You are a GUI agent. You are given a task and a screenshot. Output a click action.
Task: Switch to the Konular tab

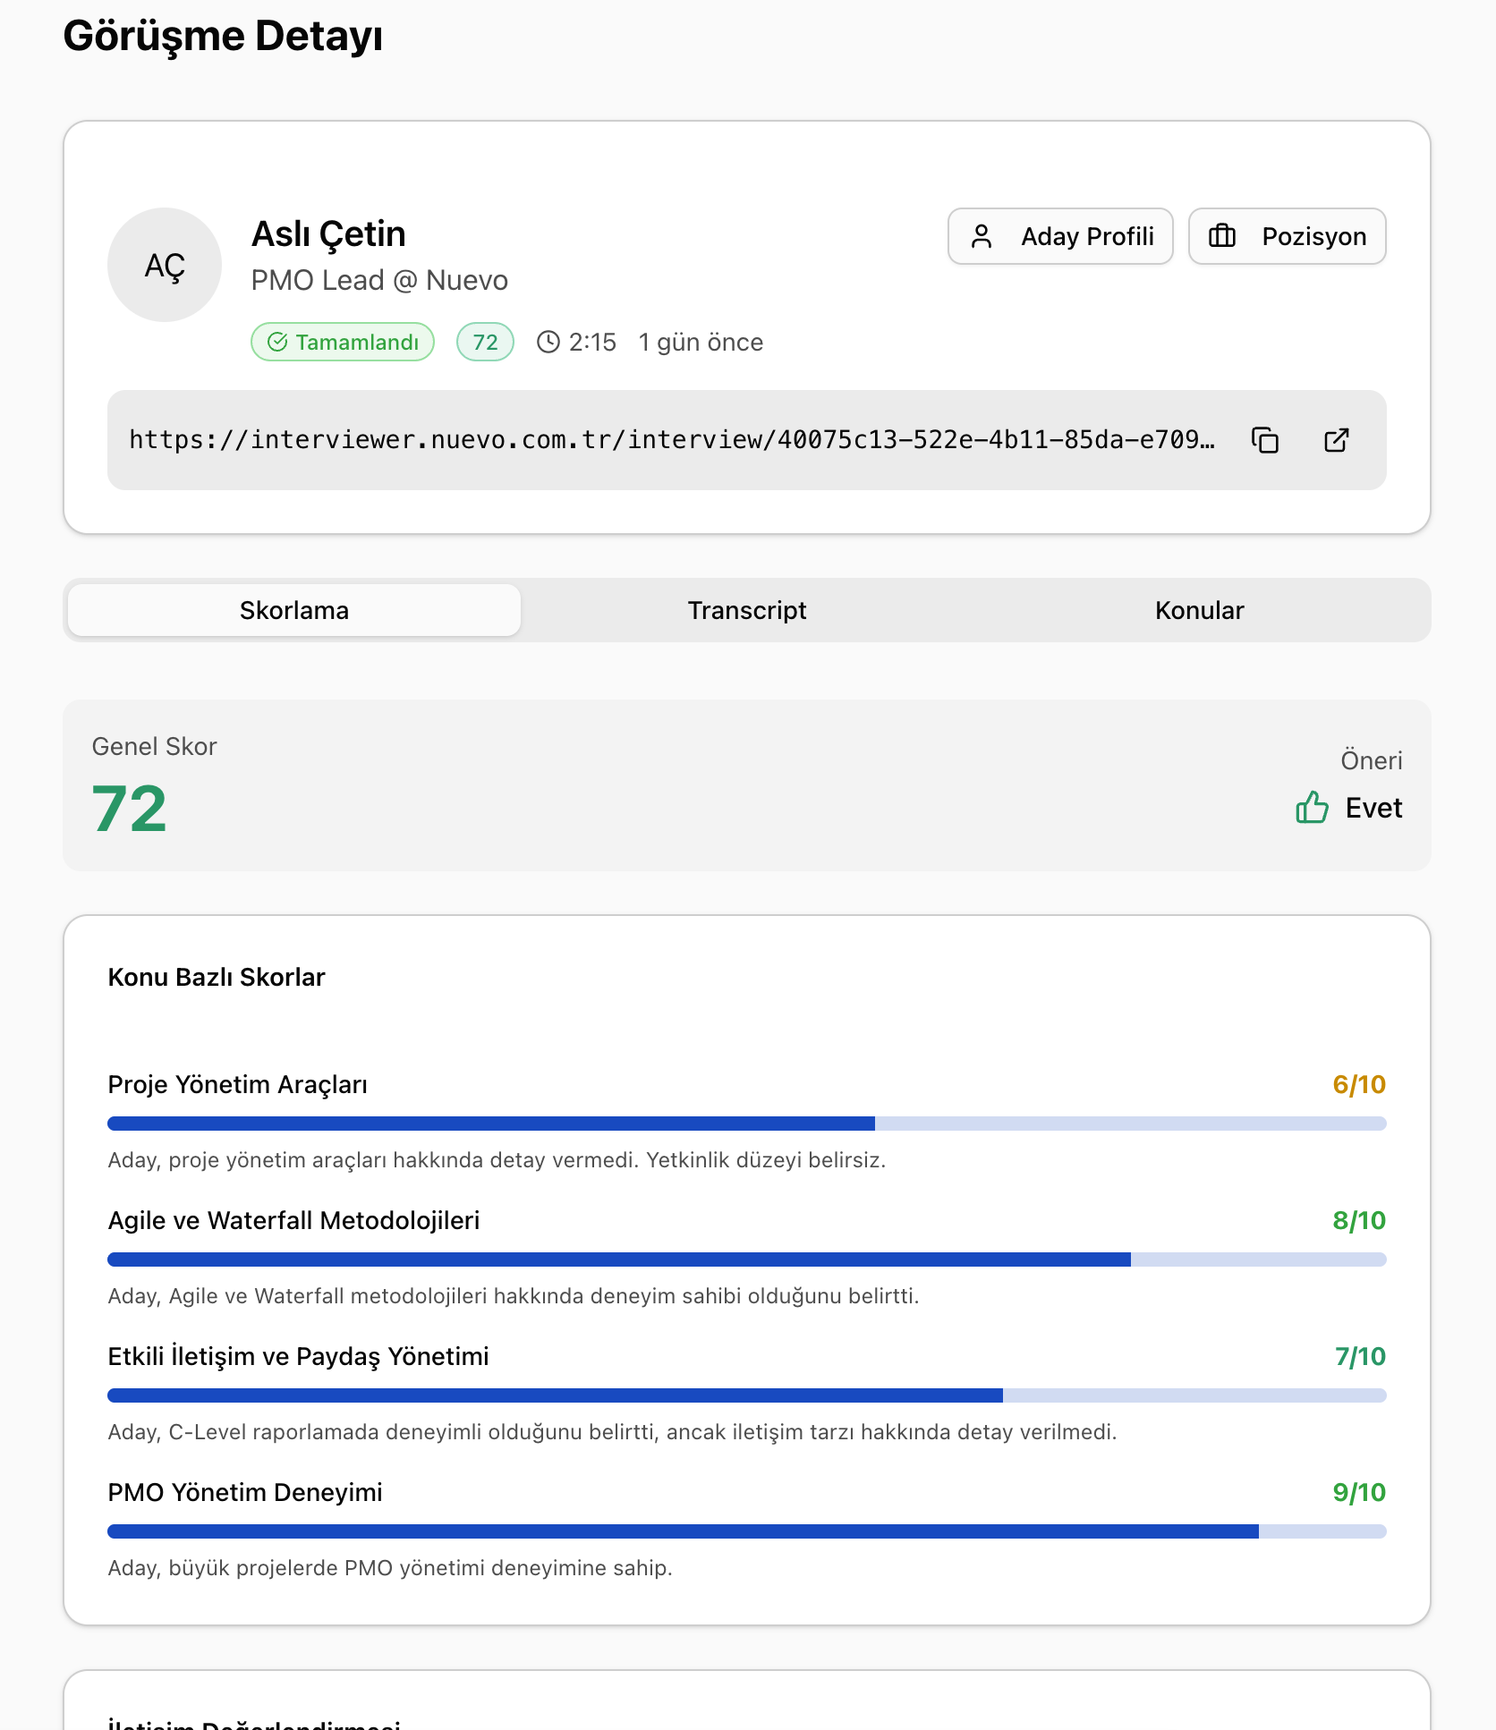1199,610
